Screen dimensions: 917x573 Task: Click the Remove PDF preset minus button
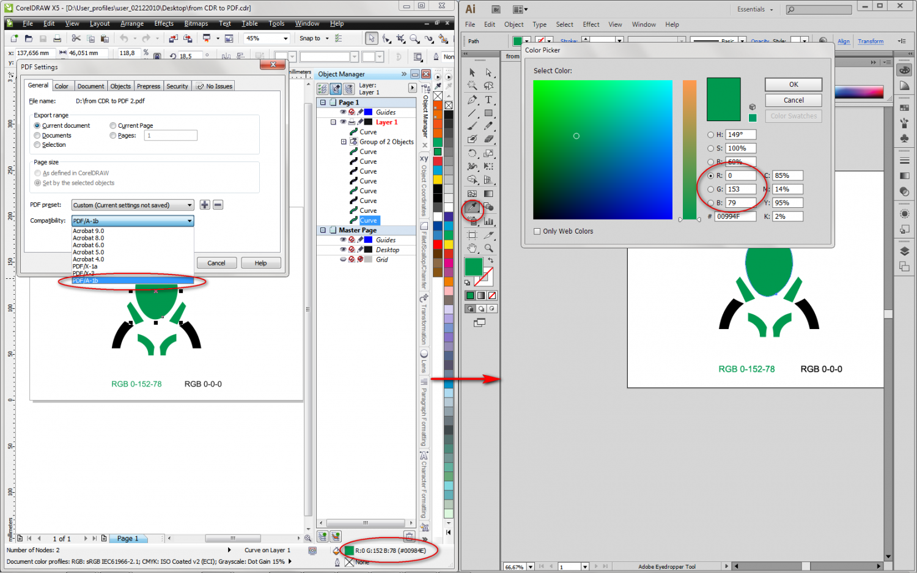[x=218, y=205]
